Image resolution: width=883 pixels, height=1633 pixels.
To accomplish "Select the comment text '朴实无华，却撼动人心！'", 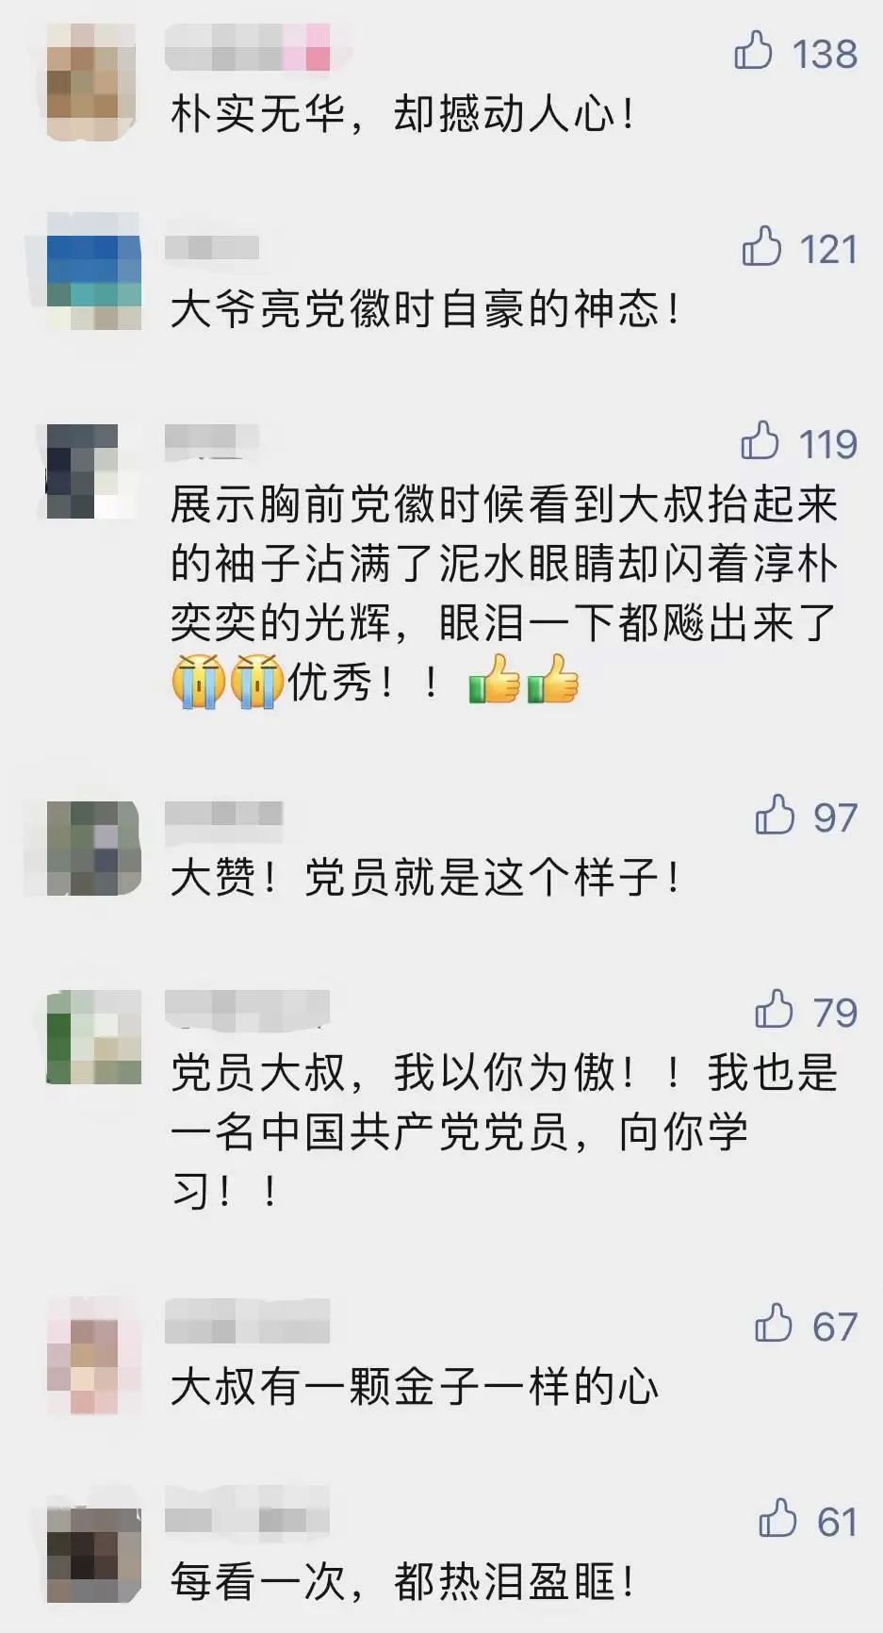I will click(404, 115).
